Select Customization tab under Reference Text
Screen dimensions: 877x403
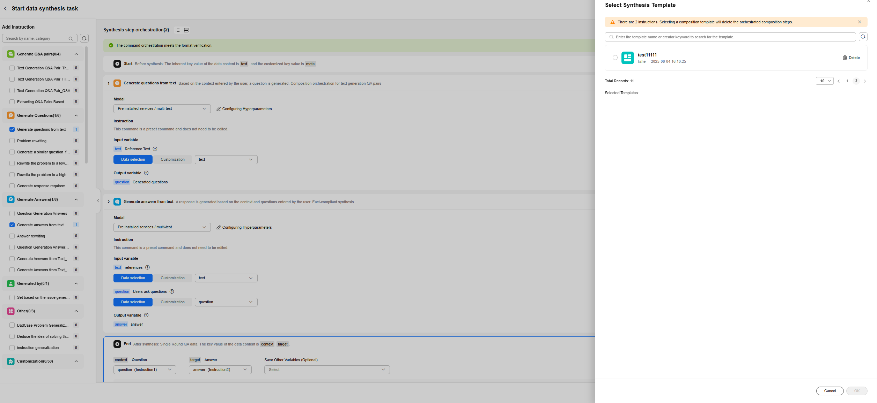click(x=172, y=160)
